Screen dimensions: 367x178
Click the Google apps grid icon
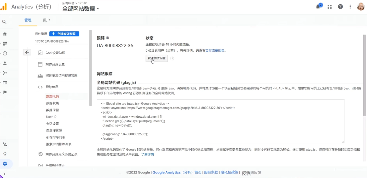pos(329,6)
